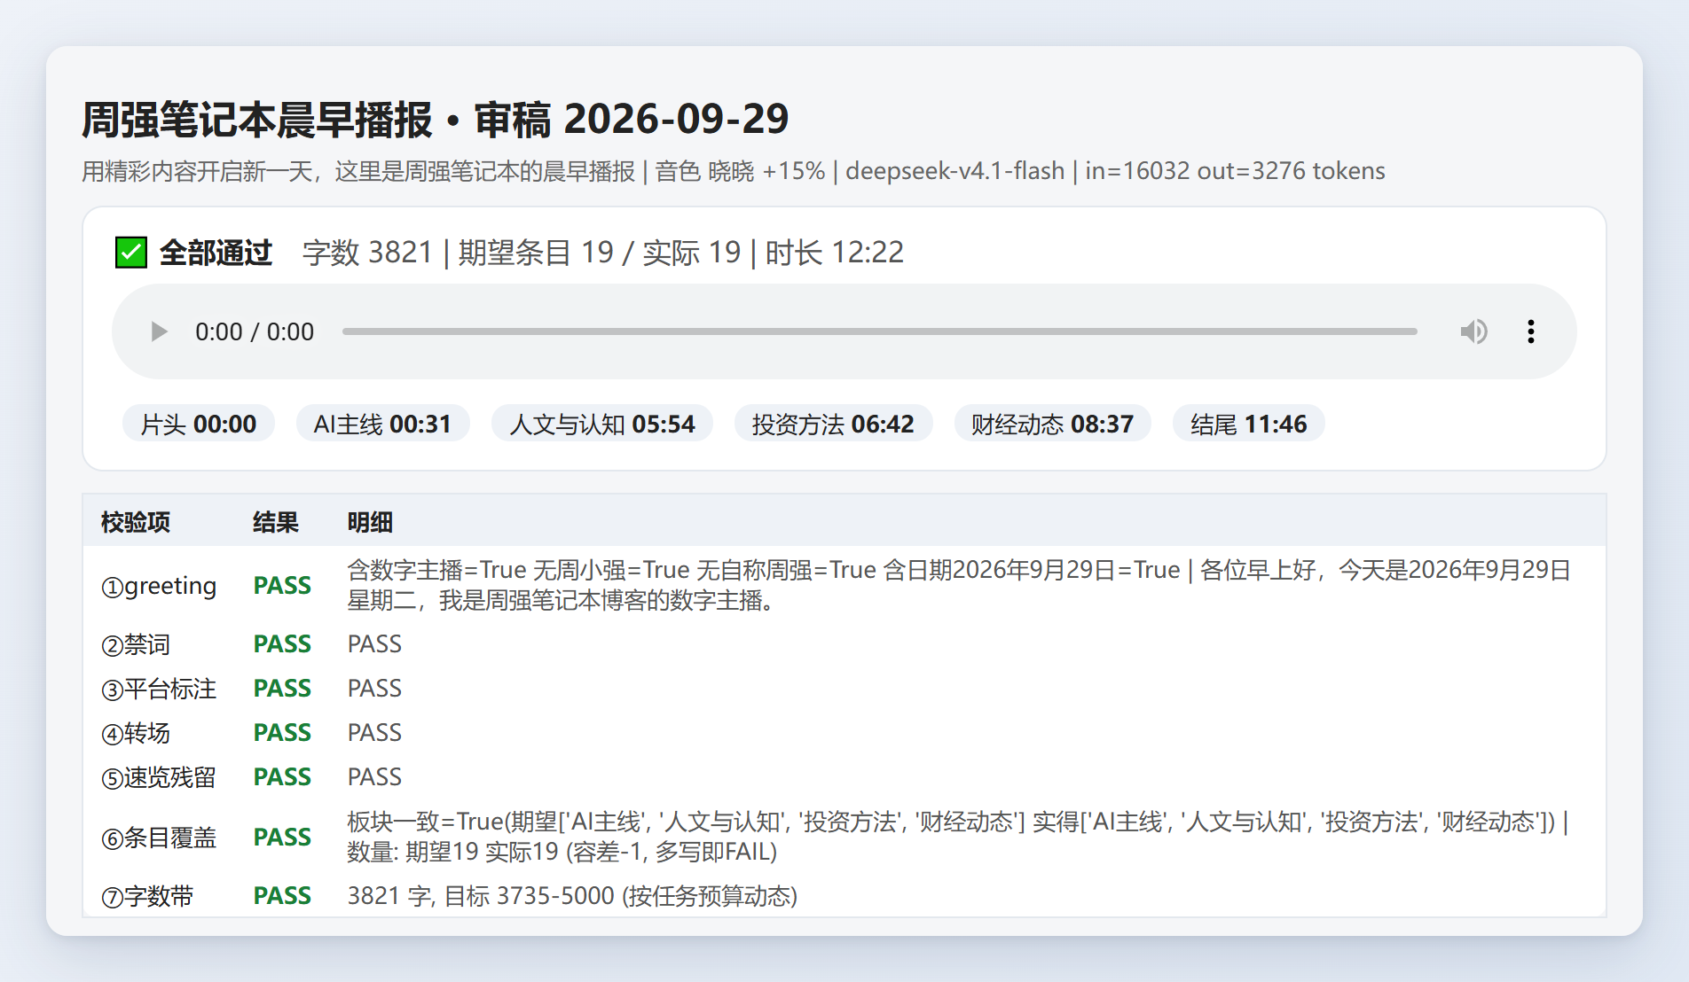1689x982 pixels.
Task: Click the 全部通过 status label
Action: (216, 253)
